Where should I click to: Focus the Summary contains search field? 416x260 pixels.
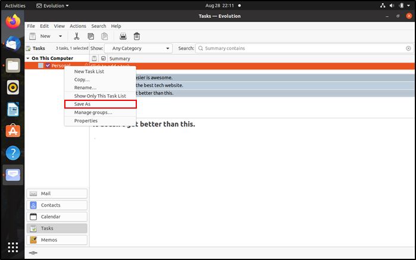click(x=304, y=49)
